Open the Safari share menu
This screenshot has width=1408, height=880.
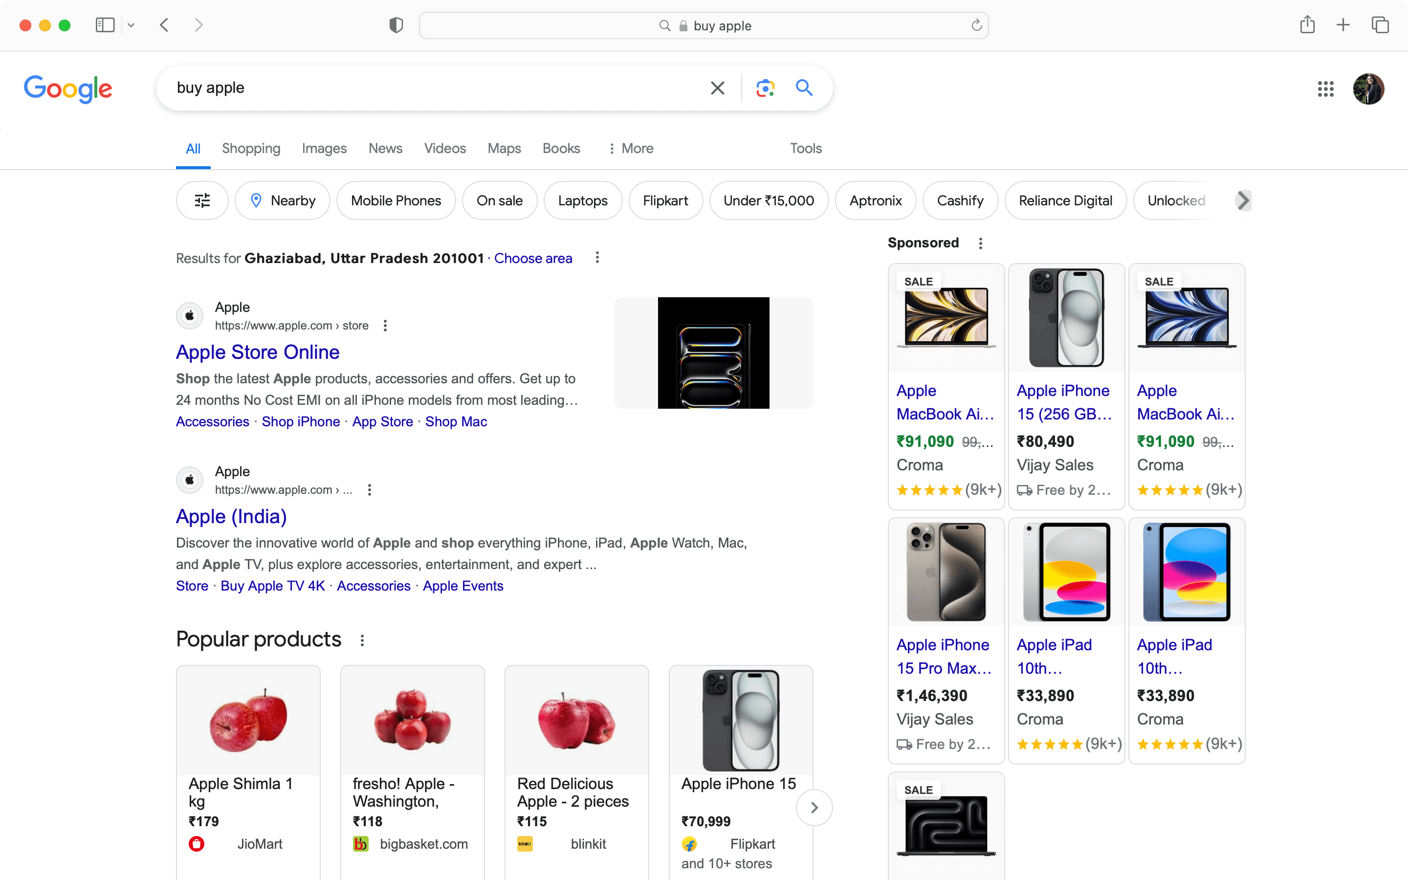pos(1307,24)
